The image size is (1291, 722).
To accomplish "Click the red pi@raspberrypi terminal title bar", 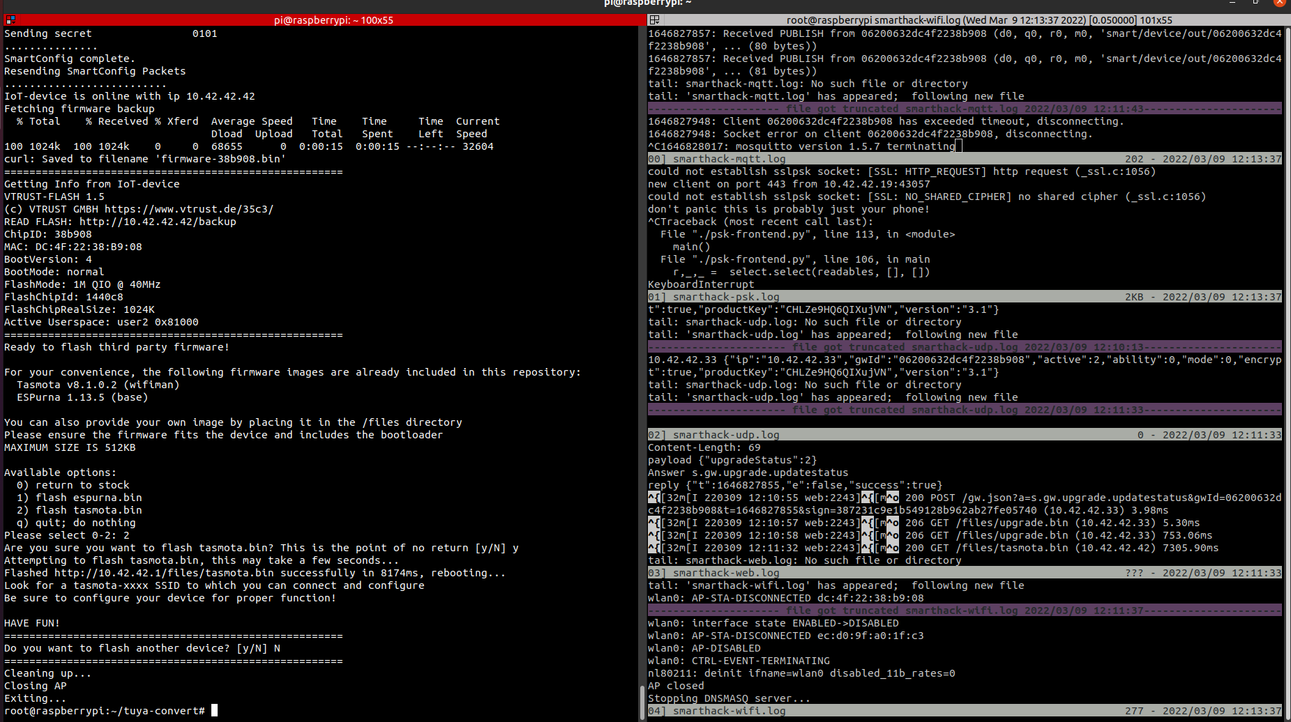I will pyautogui.click(x=333, y=20).
